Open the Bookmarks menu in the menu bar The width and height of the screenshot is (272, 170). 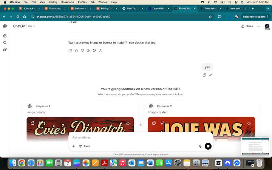pyautogui.click(x=68, y=2)
